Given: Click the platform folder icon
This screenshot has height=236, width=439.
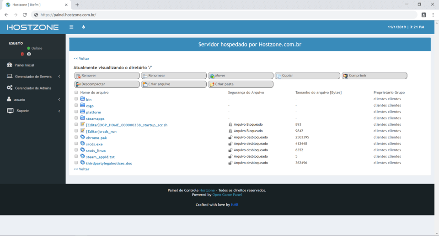Looking at the screenshot, I should pyautogui.click(x=83, y=112).
